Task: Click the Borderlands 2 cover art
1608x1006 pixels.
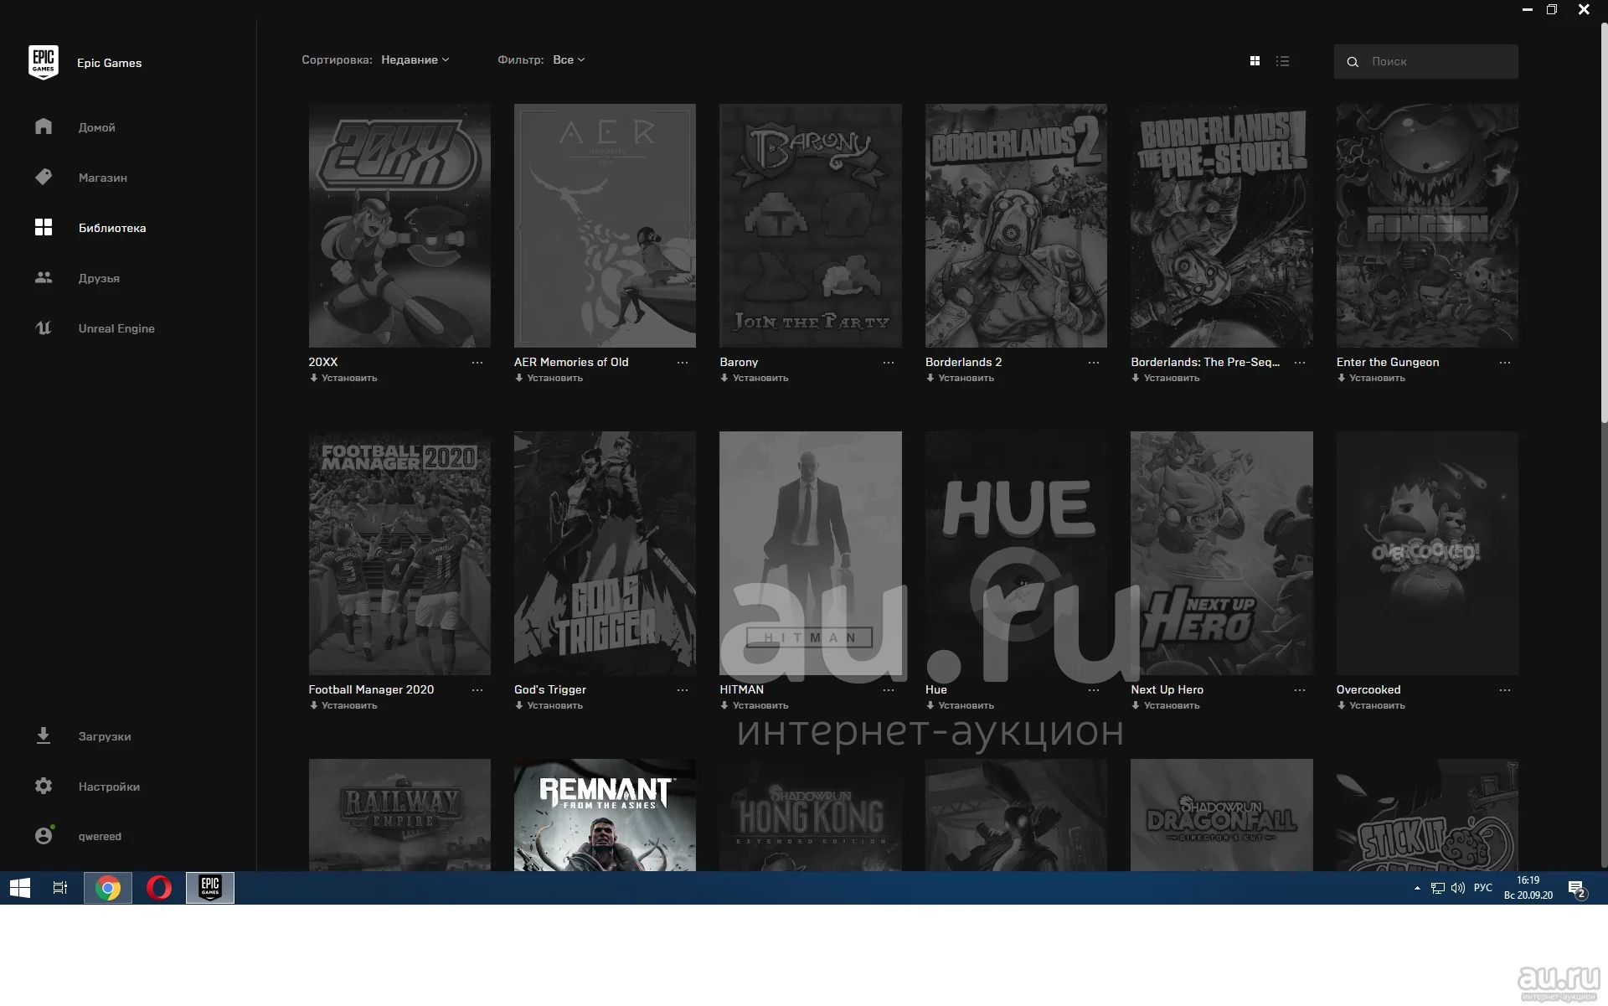Action: coord(1016,225)
